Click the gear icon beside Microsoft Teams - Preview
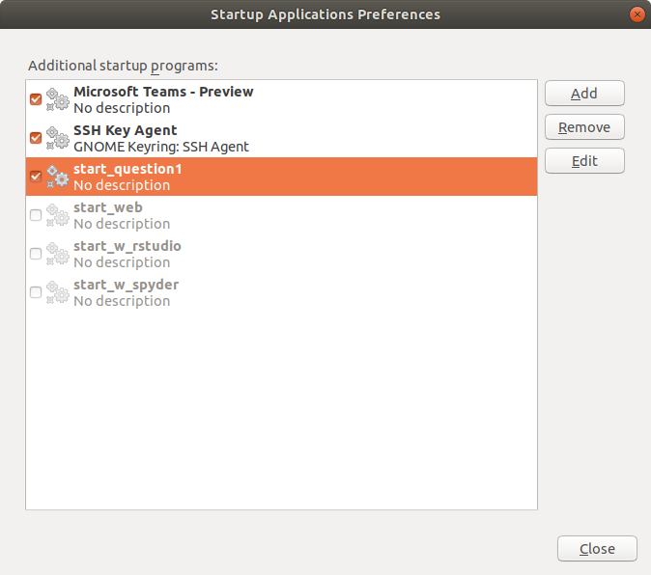This screenshot has height=575, width=651. [x=57, y=99]
